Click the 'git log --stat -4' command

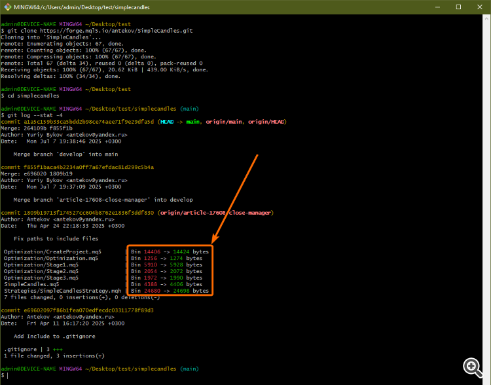pyautogui.click(x=31, y=115)
